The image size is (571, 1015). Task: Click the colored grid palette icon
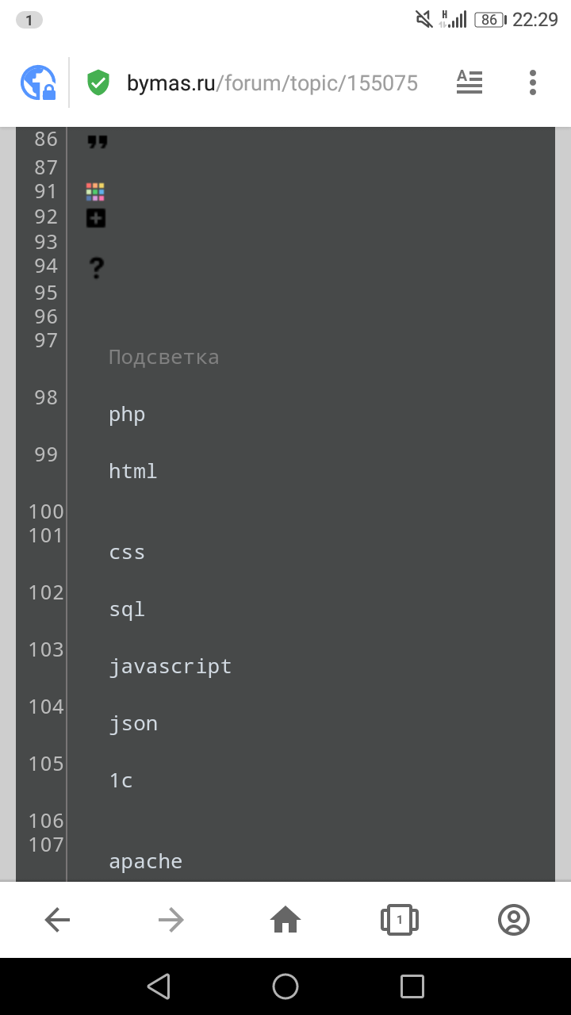tap(95, 192)
